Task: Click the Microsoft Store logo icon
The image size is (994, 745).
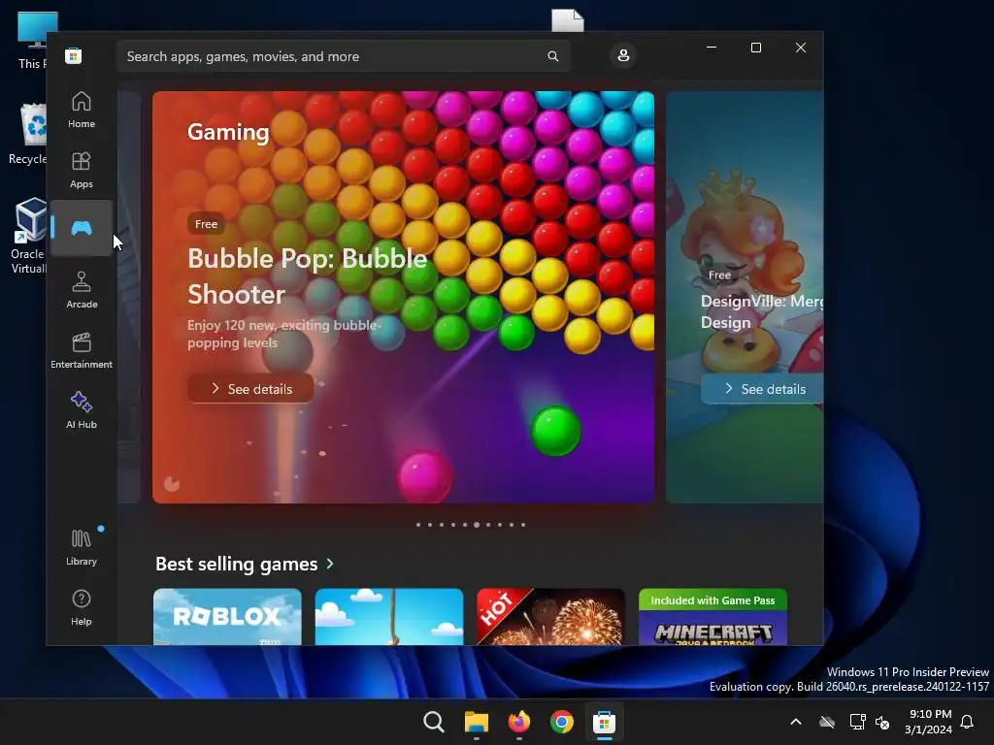Action: click(x=74, y=55)
